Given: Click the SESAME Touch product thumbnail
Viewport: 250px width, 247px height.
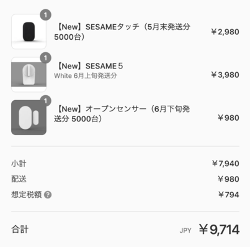Looking at the screenshot, I should (x=29, y=32).
